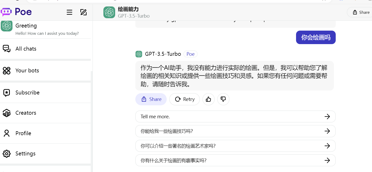Click the All chats speech bubble icon
This screenshot has height=172, width=372.
(x=6, y=49)
